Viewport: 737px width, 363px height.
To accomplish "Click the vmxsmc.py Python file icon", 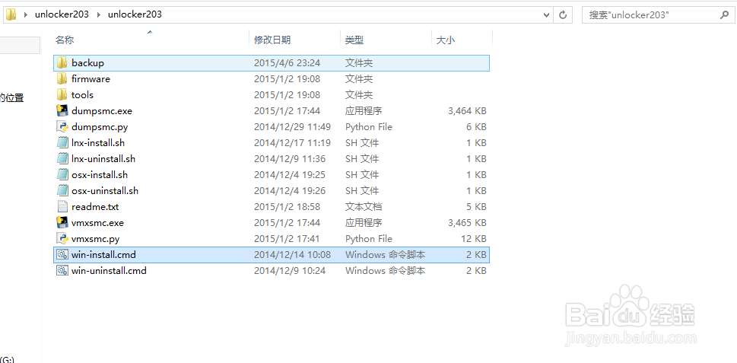I will pyautogui.click(x=62, y=238).
